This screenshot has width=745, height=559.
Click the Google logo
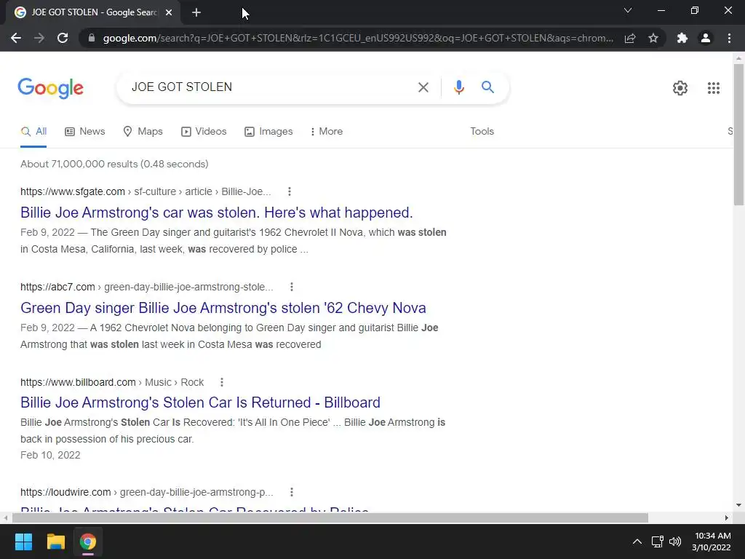(x=51, y=88)
